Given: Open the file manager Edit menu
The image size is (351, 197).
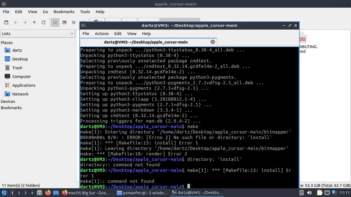Looking at the screenshot, I should (19, 12).
